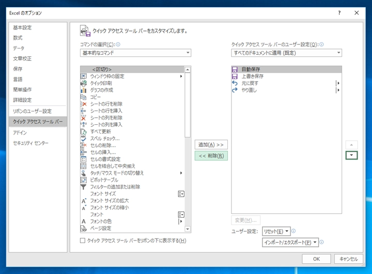The image size is (372, 274).
Task: Select the シートの列を挿入 icon
Action: coord(84,124)
